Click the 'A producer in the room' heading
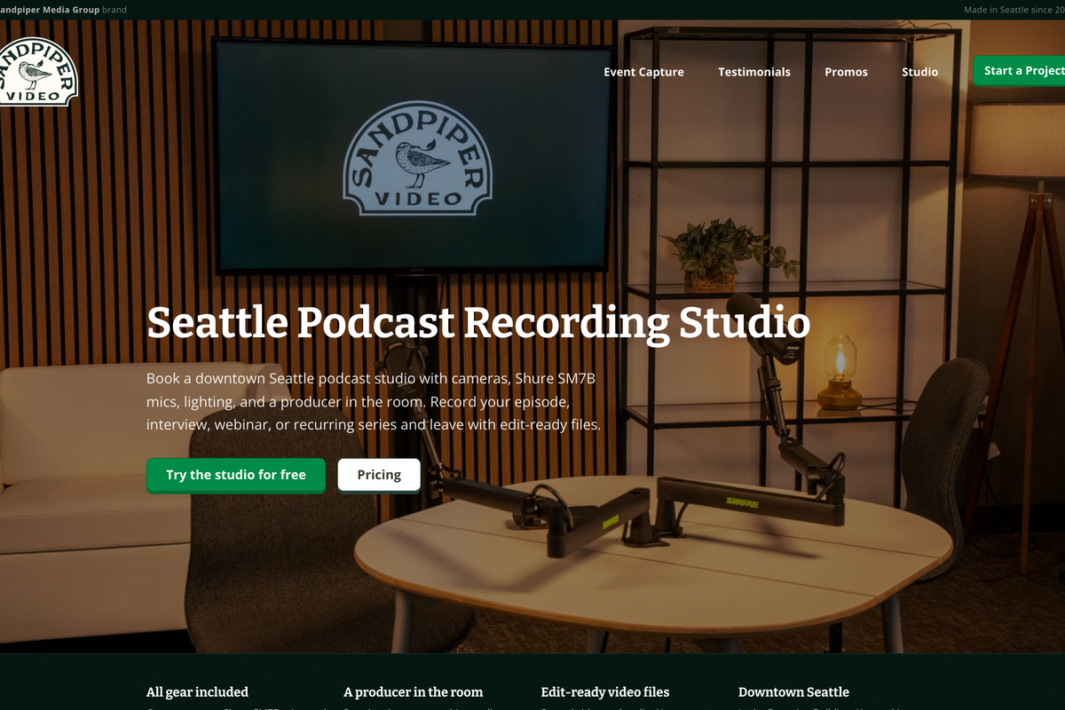Viewport: 1065px width, 710px height. tap(414, 691)
